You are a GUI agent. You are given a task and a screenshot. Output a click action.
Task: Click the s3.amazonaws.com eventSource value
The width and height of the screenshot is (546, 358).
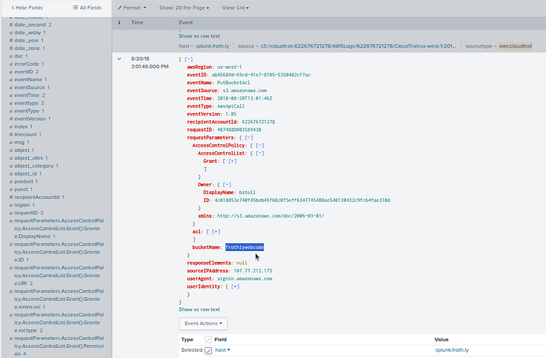click(x=245, y=90)
